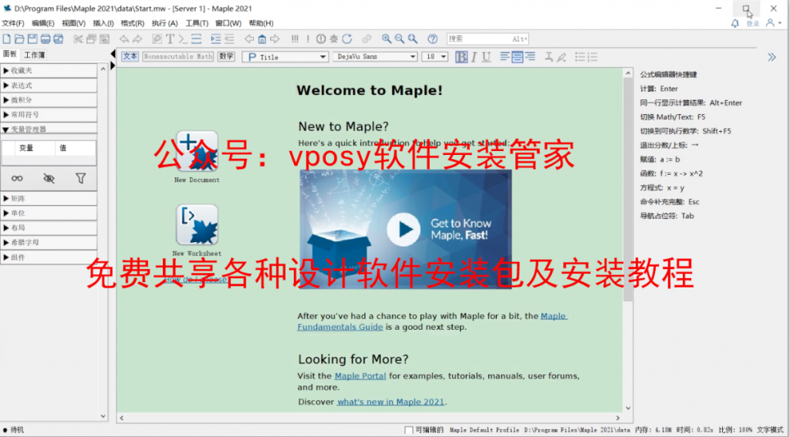Expand the 收藏夹 palette

pos(49,70)
